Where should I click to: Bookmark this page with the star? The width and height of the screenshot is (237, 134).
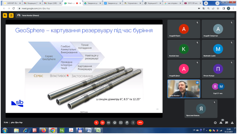click(218, 8)
